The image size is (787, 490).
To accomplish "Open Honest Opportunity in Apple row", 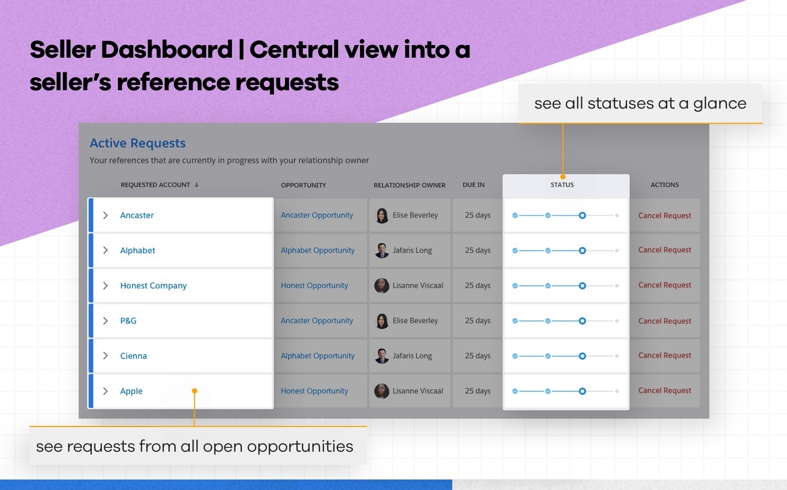I will (x=314, y=391).
